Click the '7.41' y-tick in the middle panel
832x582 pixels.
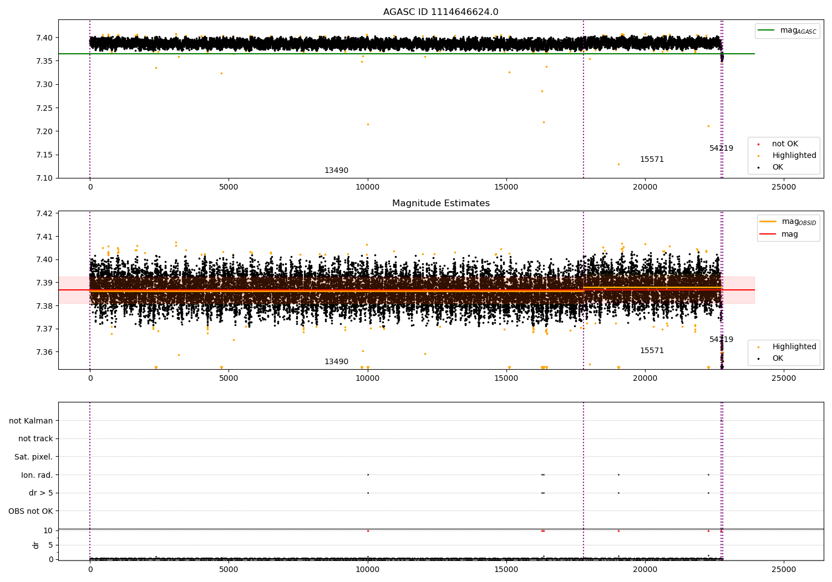pyautogui.click(x=44, y=237)
